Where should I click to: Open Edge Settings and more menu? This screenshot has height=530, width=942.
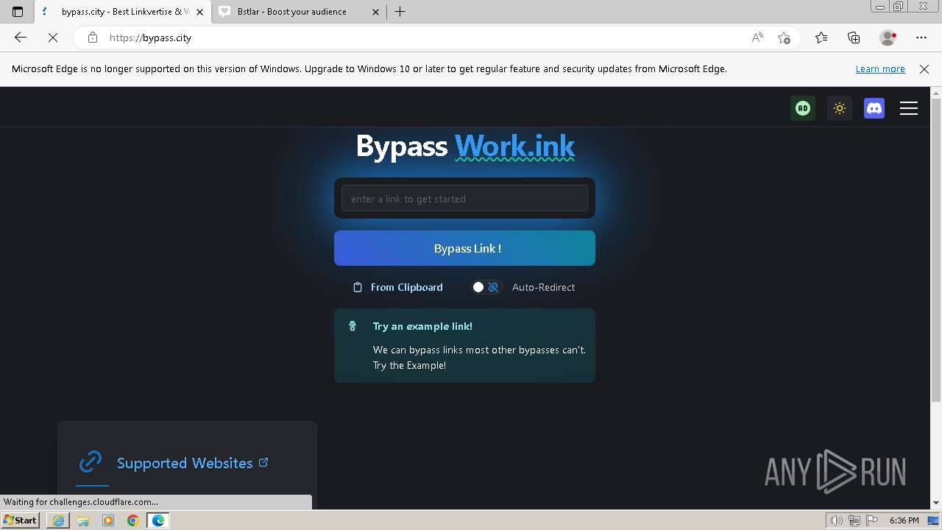coord(921,38)
